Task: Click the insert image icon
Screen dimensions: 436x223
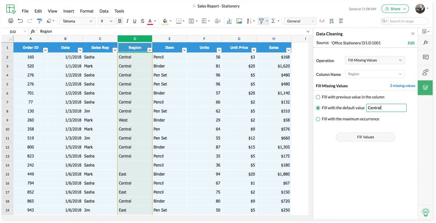Action: tap(239, 21)
